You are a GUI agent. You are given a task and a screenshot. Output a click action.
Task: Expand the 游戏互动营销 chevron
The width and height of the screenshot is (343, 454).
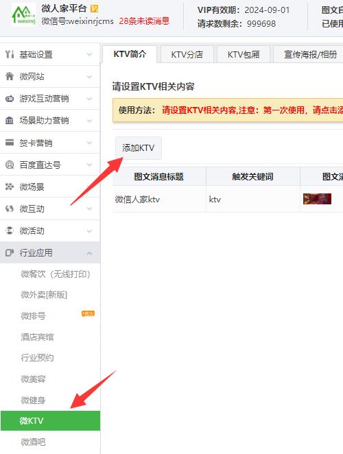pos(89,99)
